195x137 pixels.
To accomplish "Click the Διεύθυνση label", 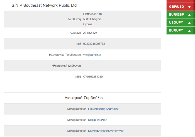I will point(74,19).
